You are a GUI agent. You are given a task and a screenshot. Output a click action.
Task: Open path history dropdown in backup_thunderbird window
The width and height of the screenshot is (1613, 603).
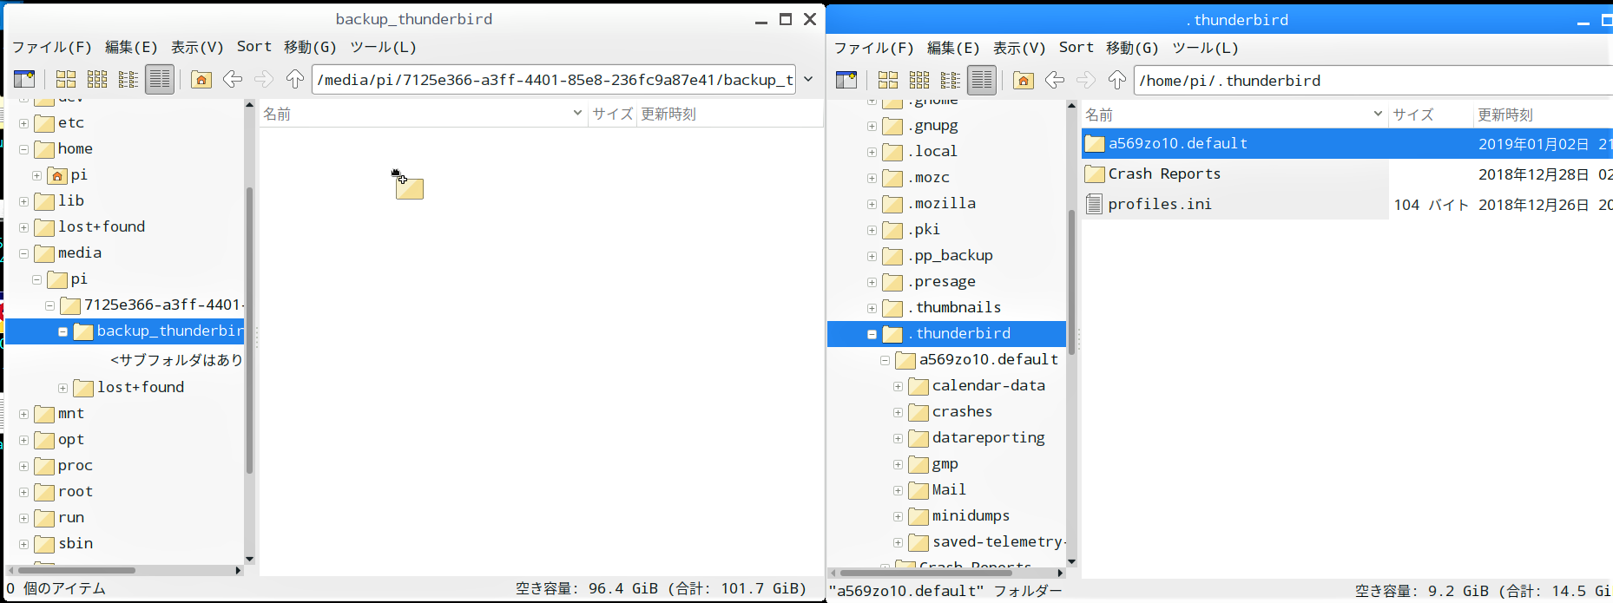pyautogui.click(x=808, y=80)
